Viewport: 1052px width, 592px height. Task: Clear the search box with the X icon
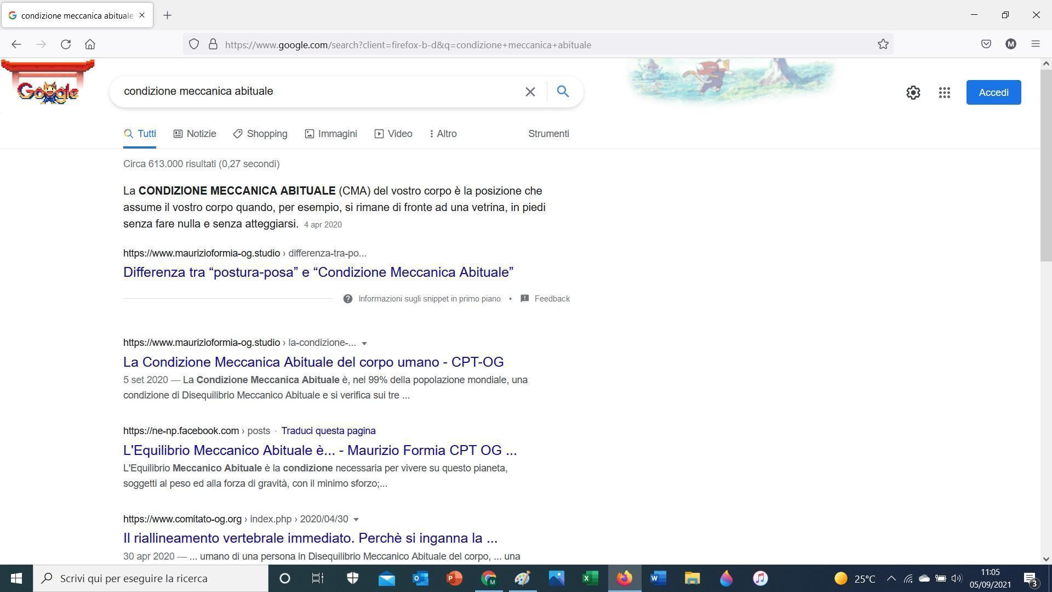[530, 92]
